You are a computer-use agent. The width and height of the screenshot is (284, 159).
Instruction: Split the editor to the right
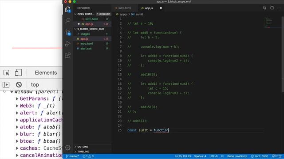[272, 8]
